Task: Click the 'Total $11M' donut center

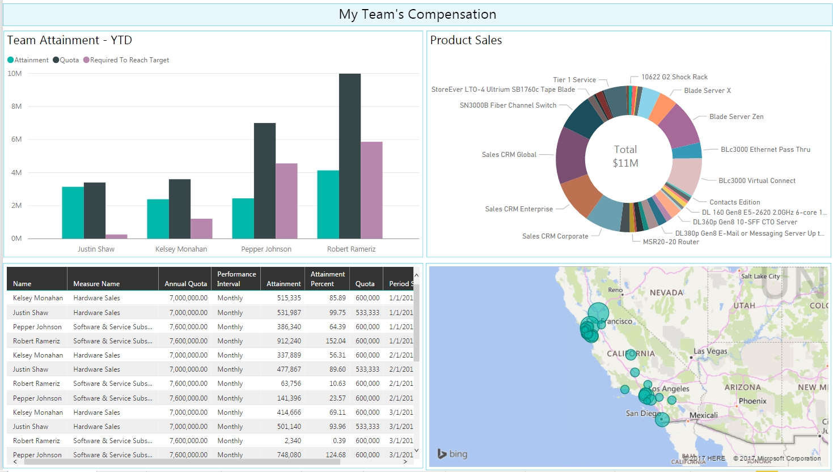Action: click(x=625, y=156)
